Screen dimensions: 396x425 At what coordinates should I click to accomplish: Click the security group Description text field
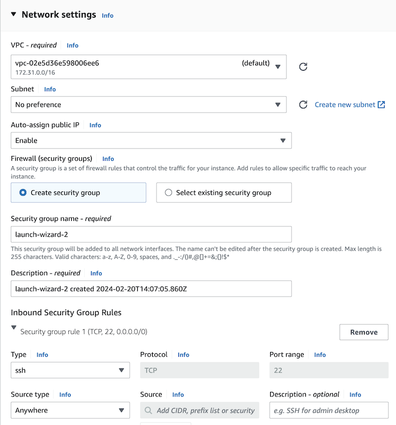151,289
